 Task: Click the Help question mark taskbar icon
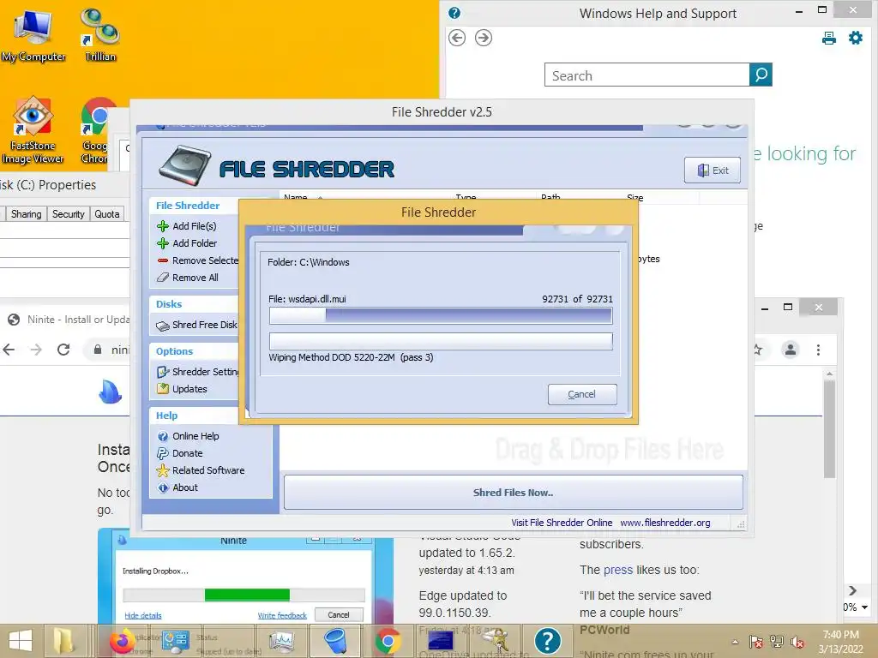click(x=547, y=641)
